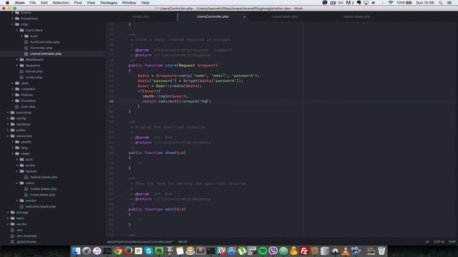Click the UsersController.php tab modified dot
This screenshot has height=257, width=458.
click(x=244, y=17)
